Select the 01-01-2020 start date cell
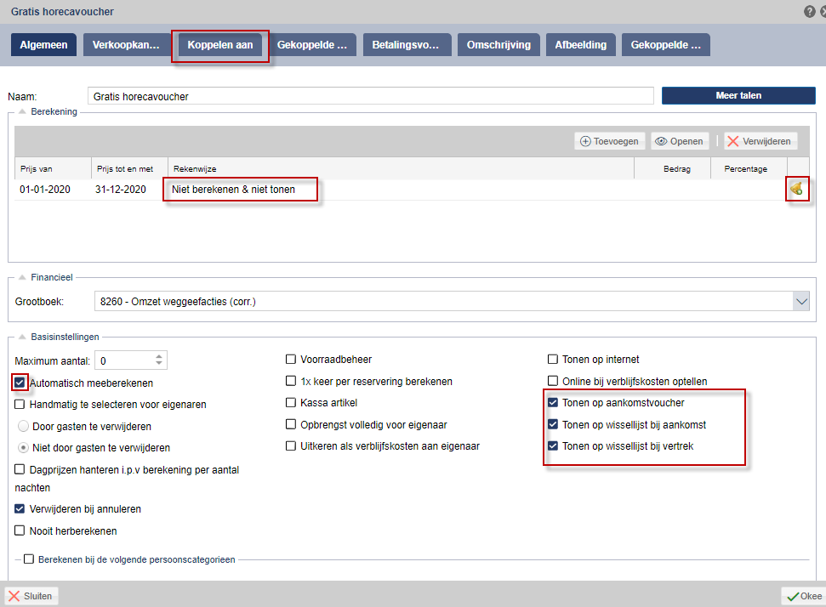 [x=45, y=190]
